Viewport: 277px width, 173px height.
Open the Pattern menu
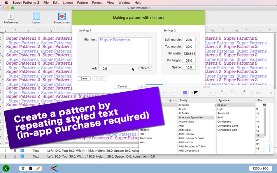point(82,2)
